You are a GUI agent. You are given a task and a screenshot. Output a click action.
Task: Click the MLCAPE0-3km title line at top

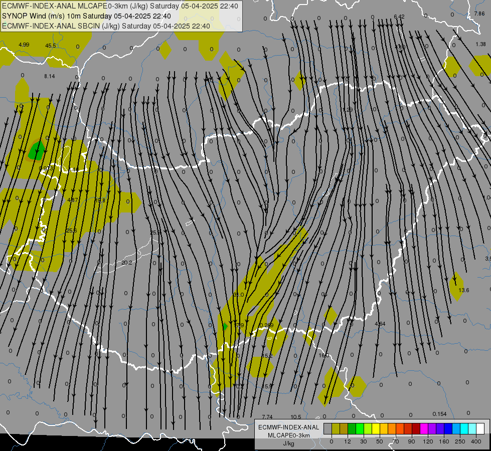120,6
